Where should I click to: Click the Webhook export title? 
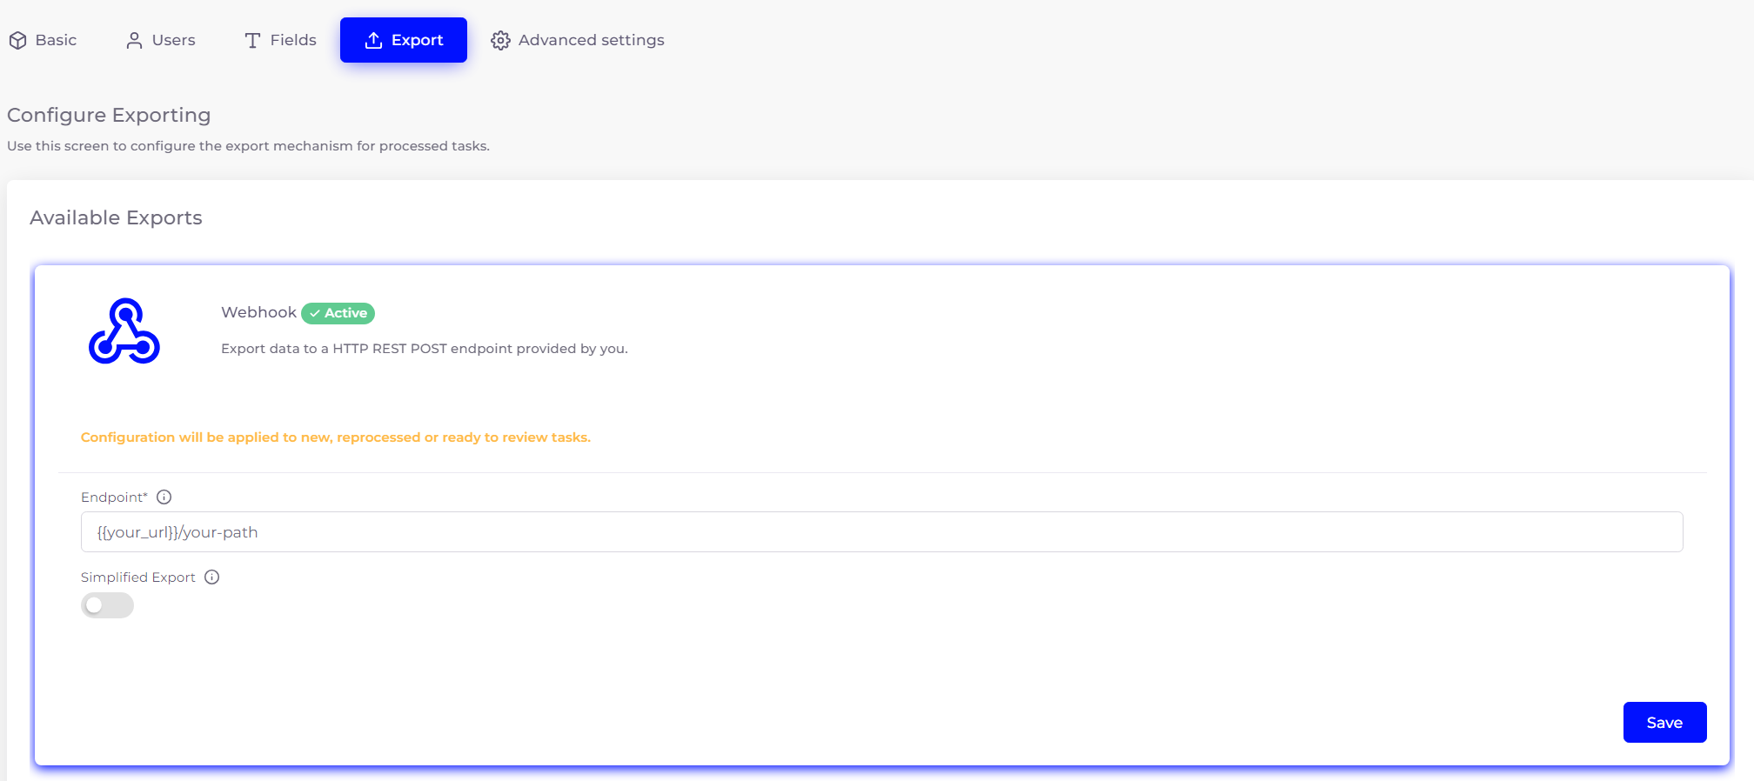pyautogui.click(x=258, y=312)
